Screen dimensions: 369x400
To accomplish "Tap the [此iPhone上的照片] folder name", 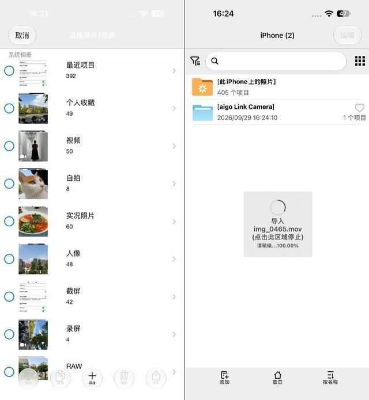I will point(247,82).
